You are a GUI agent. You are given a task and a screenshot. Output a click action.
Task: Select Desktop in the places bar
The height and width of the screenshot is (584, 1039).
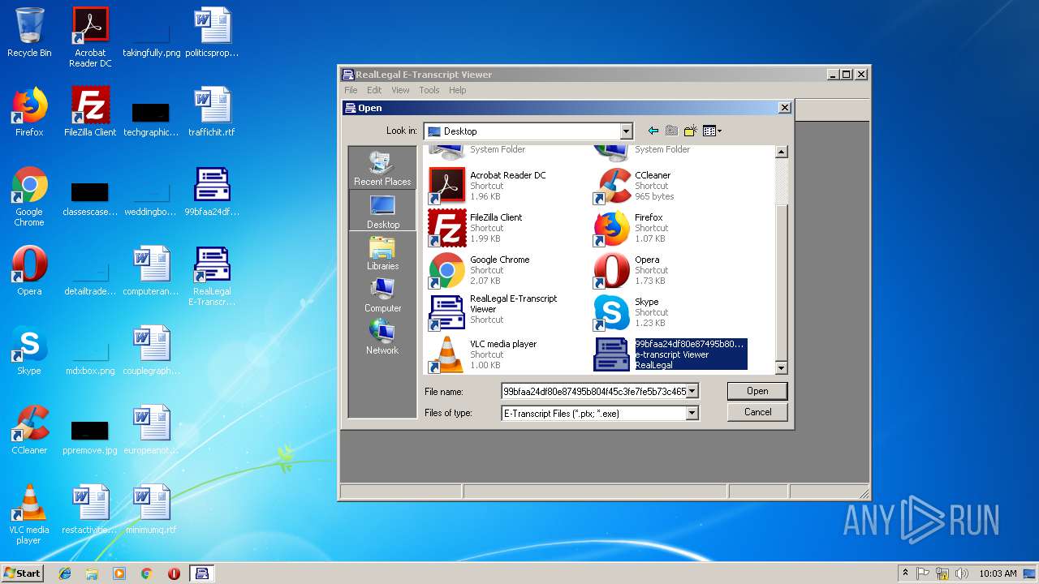click(382, 210)
